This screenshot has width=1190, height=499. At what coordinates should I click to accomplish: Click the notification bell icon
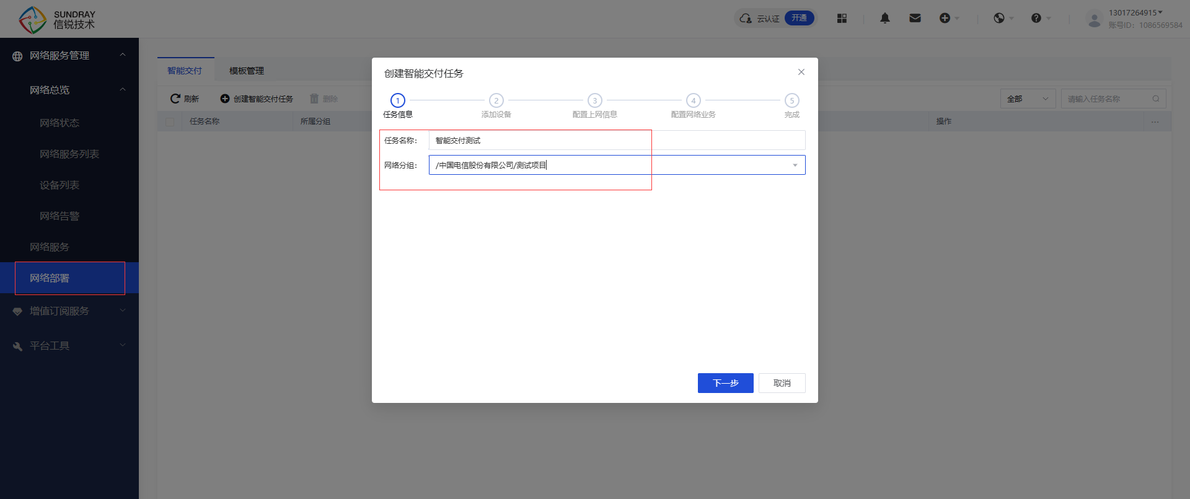click(885, 19)
